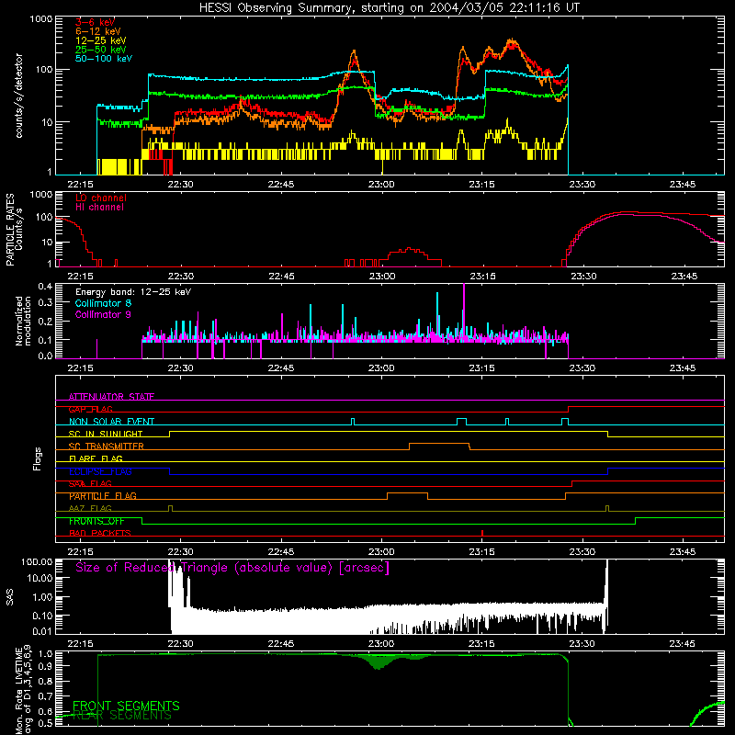The height and width of the screenshot is (735, 735).
Task: Select the Collimator 8 legend label
Action: [x=103, y=303]
